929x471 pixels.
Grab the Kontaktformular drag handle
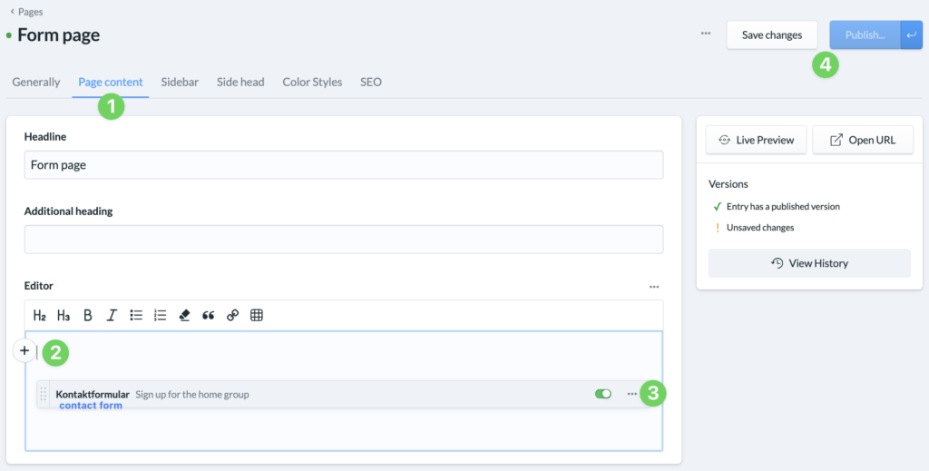[43, 394]
